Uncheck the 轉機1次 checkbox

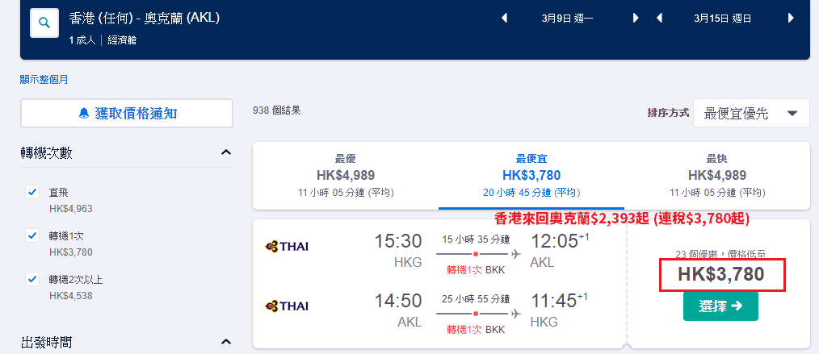click(32, 235)
